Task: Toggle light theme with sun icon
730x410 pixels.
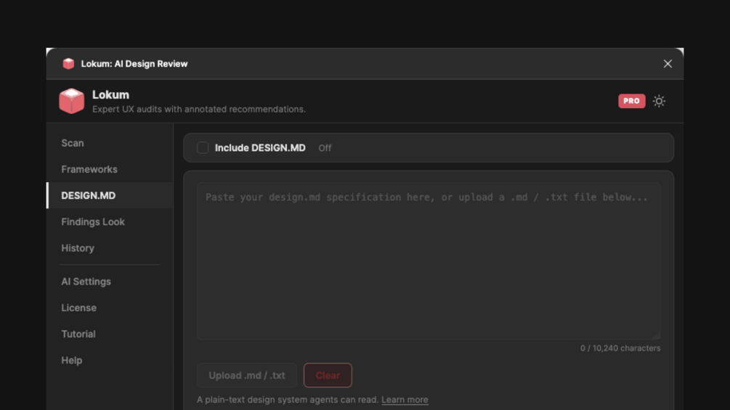Action: [x=659, y=101]
